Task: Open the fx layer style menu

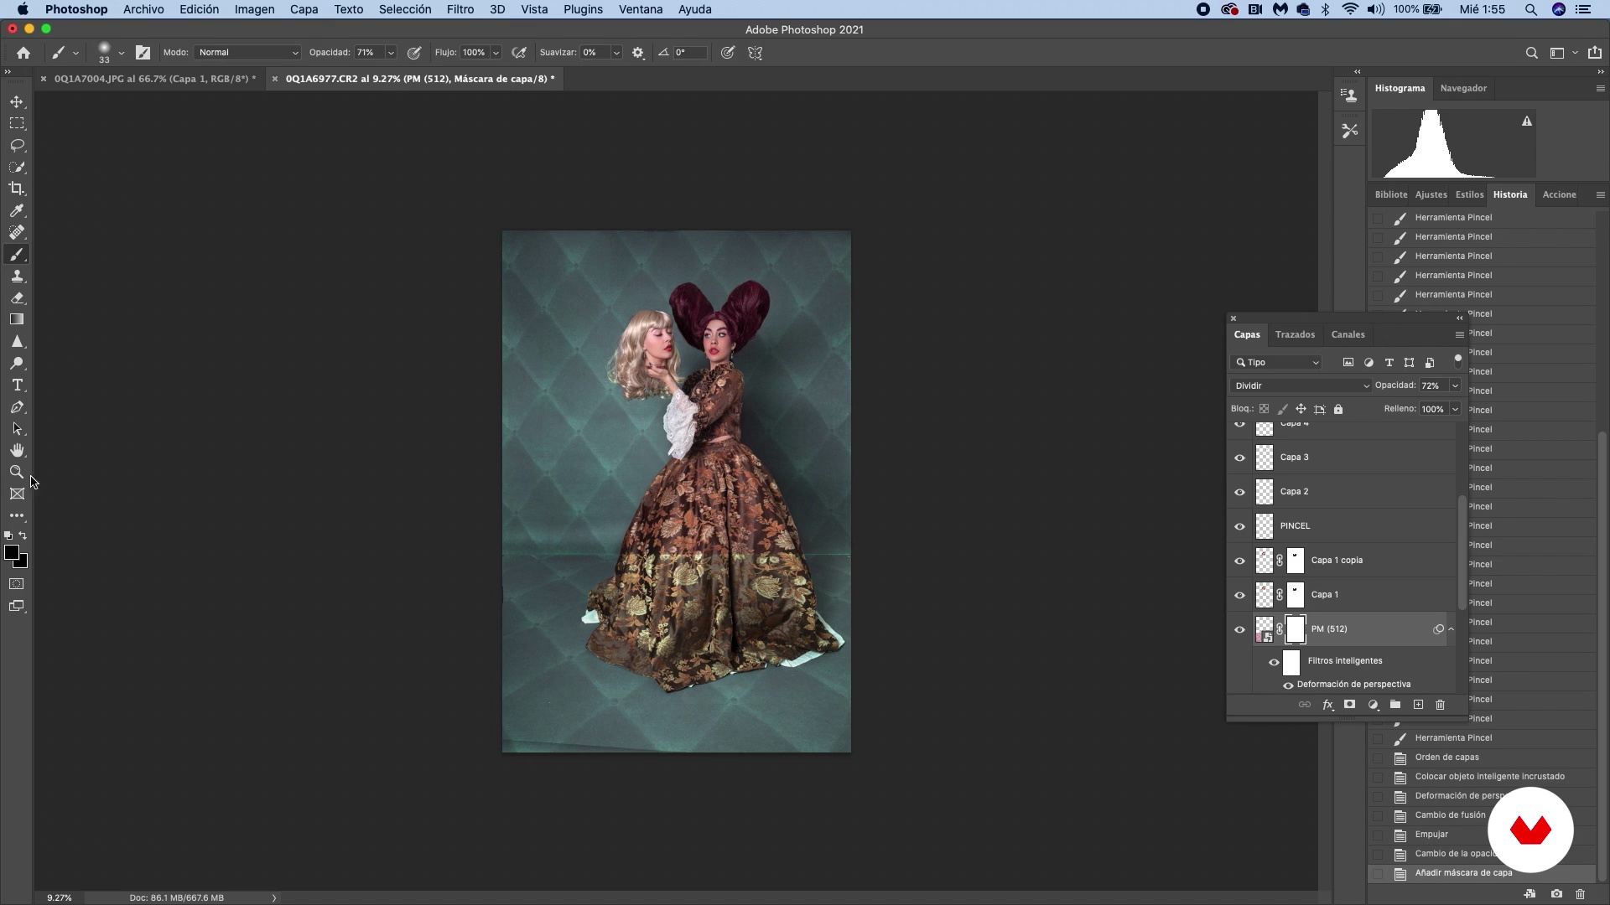Action: tap(1327, 705)
